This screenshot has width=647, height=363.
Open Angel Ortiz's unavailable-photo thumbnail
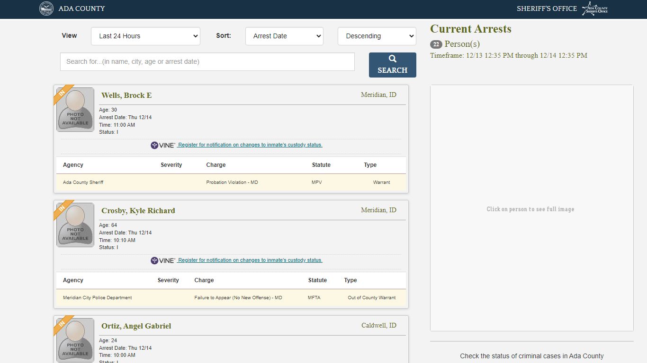75,340
